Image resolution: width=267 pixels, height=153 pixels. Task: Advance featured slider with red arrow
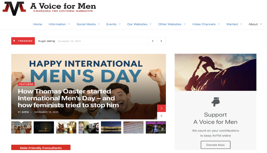pyautogui.click(x=162, y=108)
